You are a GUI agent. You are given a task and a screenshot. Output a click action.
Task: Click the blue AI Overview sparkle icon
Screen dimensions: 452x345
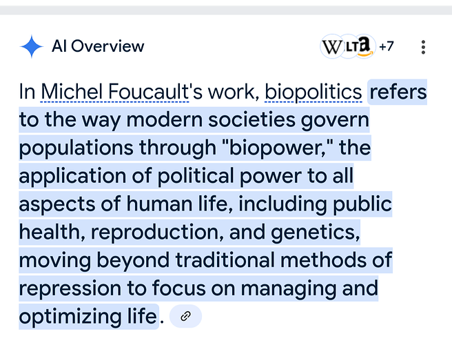tap(32, 46)
